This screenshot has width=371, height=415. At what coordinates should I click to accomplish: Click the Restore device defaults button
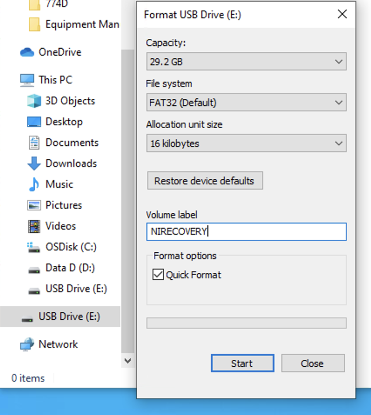[205, 181]
